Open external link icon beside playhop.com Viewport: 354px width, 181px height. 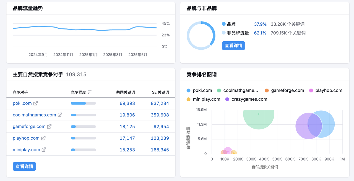tap(43, 138)
